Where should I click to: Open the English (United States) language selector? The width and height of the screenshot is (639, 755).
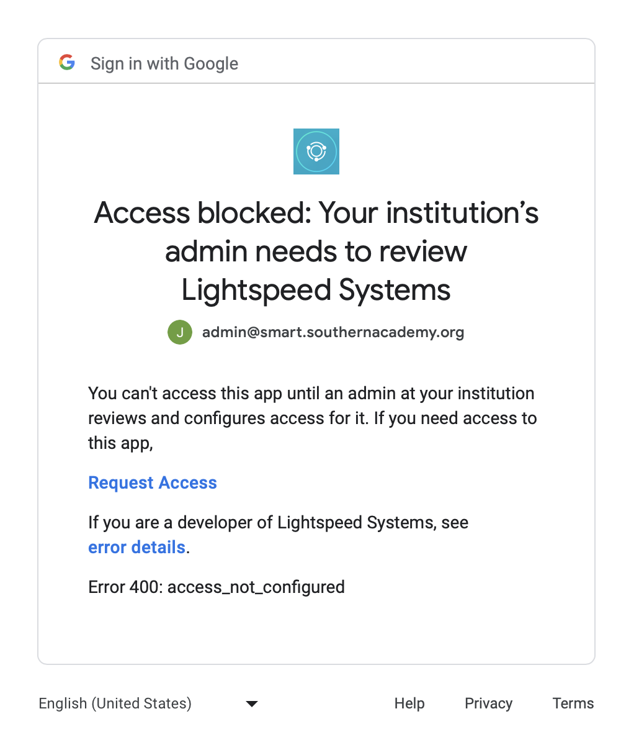pyautogui.click(x=115, y=703)
